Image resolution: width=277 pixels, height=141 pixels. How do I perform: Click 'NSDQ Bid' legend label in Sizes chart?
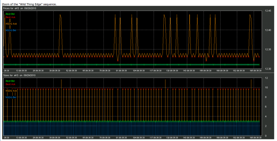[11, 98]
